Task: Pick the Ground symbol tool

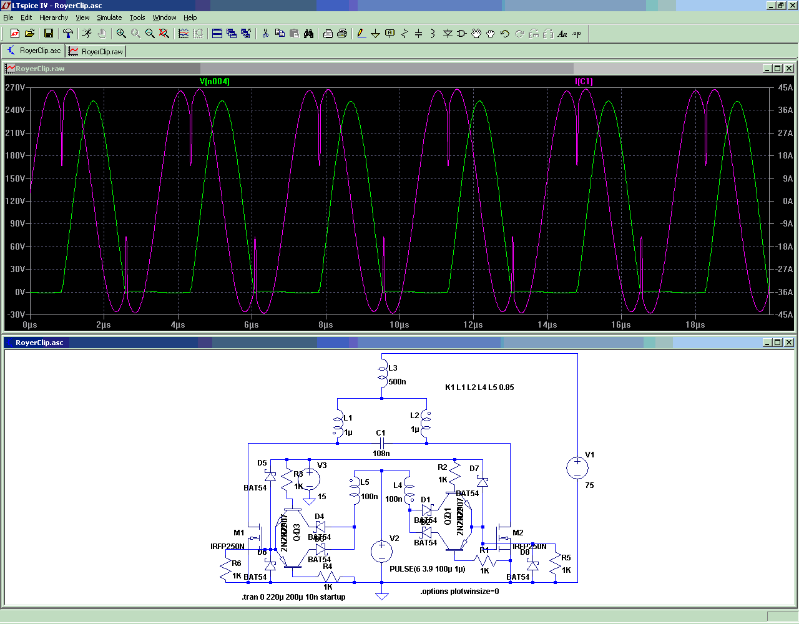Action: click(x=375, y=34)
